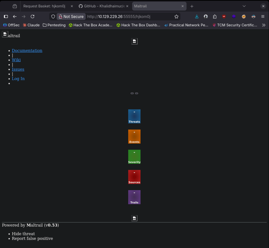Click the purple Trails tile
The width and height of the screenshot is (269, 248).
tap(134, 197)
